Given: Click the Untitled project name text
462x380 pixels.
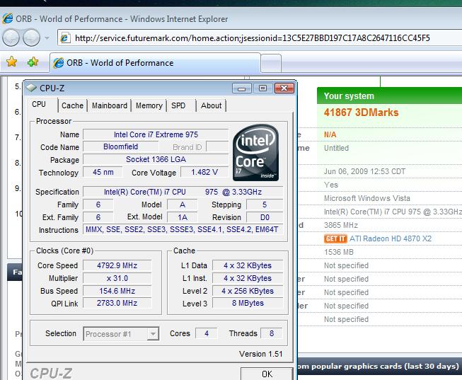Looking at the screenshot, I should click(336, 148).
